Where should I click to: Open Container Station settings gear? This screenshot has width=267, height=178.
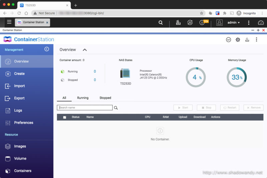238,39
